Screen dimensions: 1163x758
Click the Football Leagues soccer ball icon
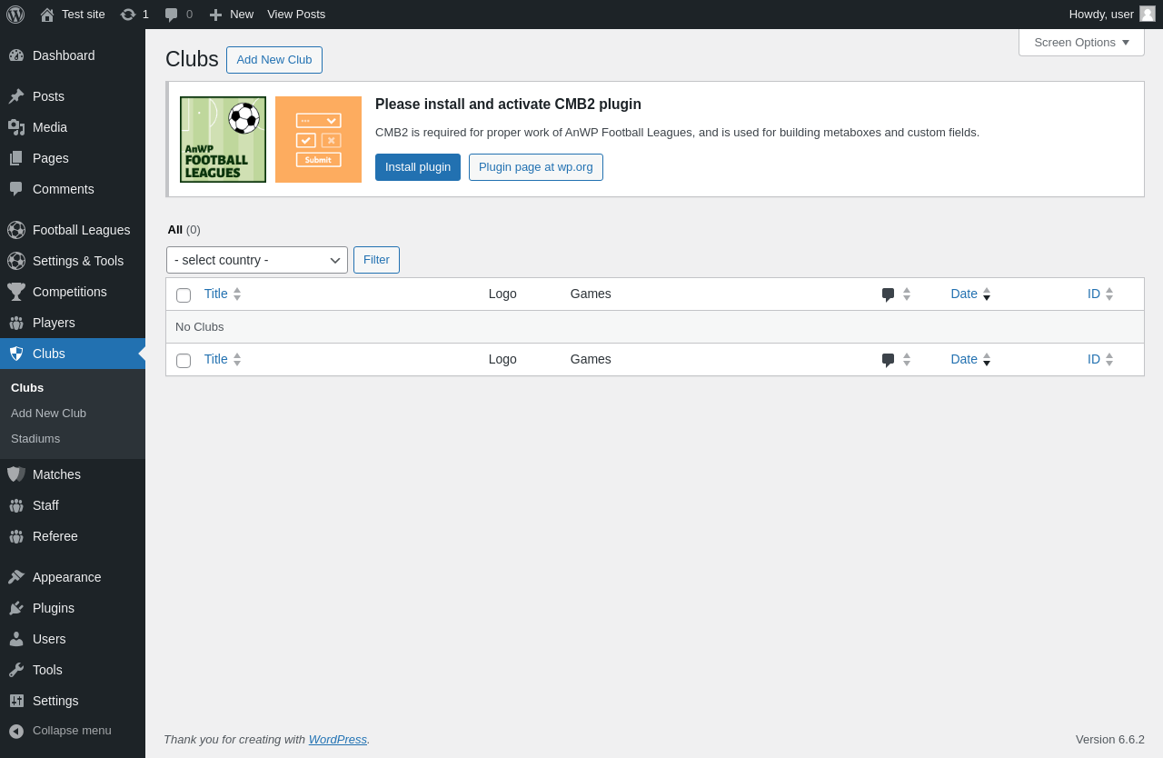(x=16, y=230)
